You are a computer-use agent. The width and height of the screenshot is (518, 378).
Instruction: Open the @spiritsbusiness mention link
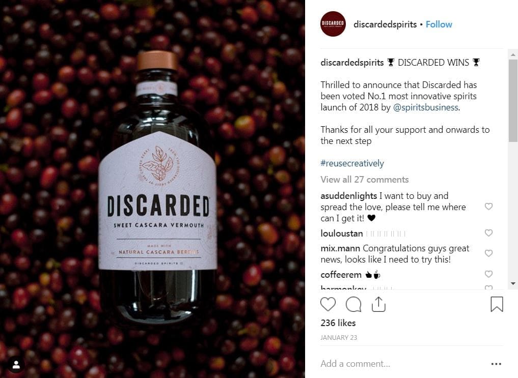coord(425,107)
